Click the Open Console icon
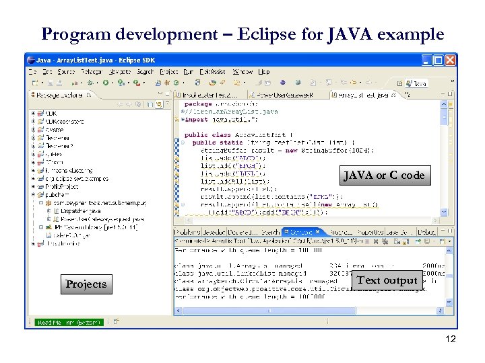The width and height of the screenshot is (485, 363). coord(443,241)
